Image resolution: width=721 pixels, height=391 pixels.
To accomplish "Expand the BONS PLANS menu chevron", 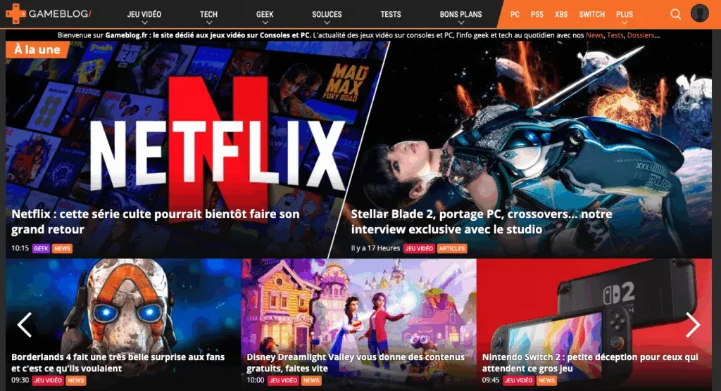I will (x=460, y=23).
